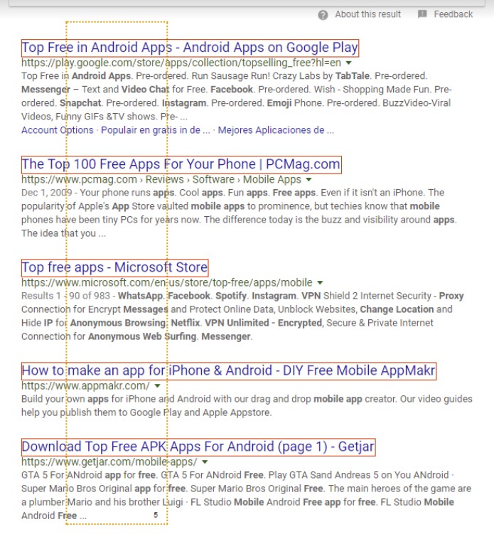This screenshot has height=534, width=494.
Task: Click the About this result question-mark icon
Action: (x=323, y=15)
